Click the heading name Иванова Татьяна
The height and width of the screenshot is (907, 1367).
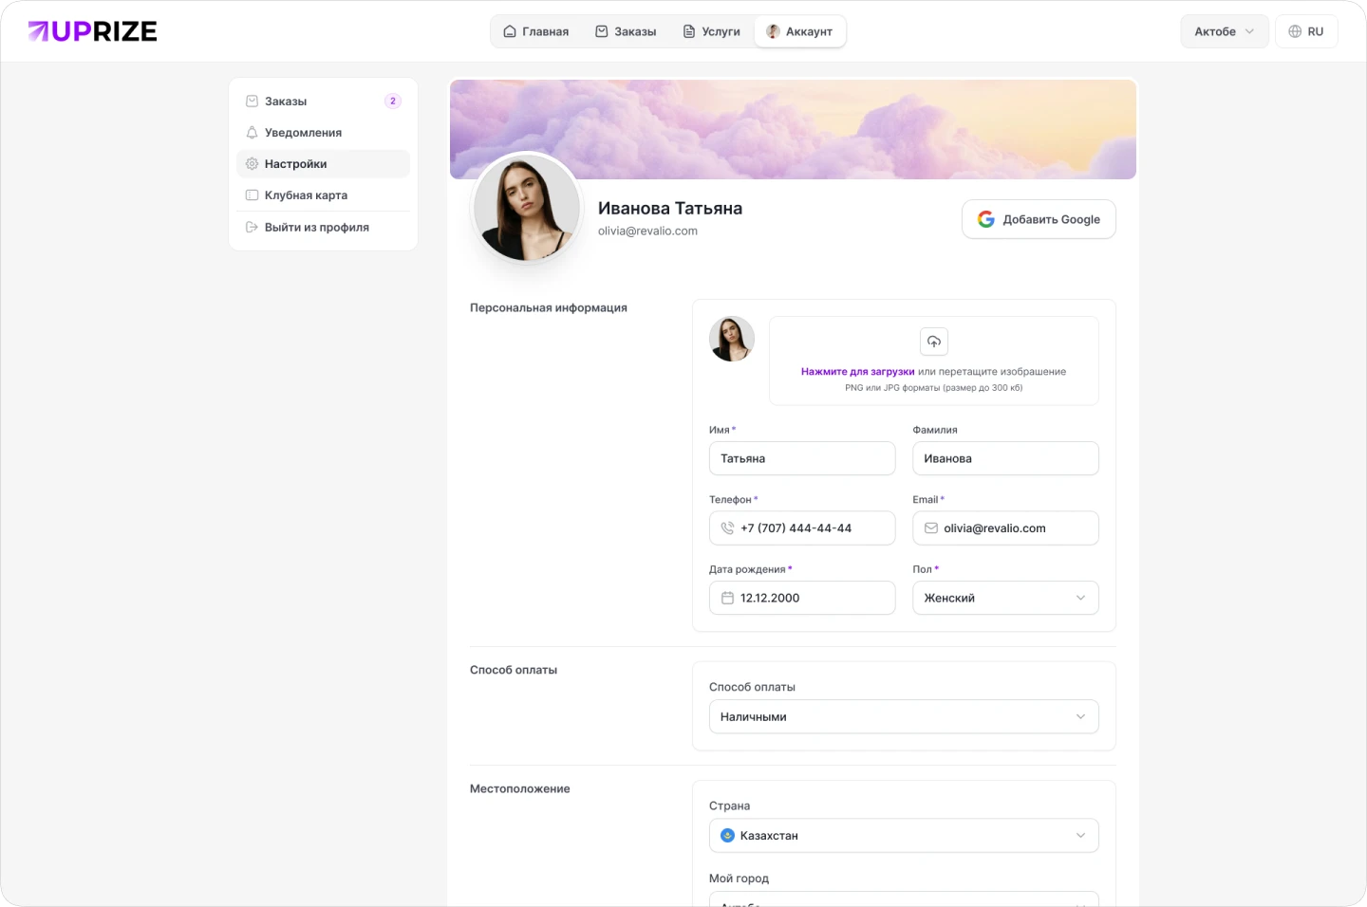[x=670, y=208]
